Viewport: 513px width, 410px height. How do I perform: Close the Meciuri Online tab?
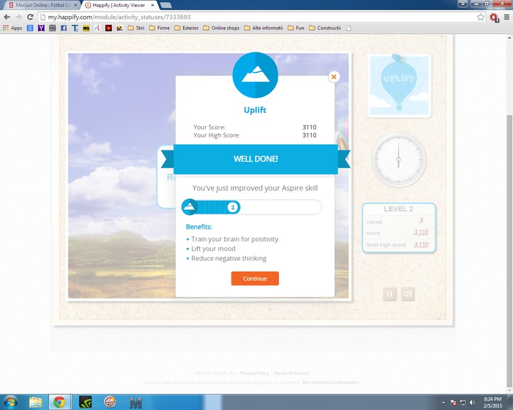76,5
